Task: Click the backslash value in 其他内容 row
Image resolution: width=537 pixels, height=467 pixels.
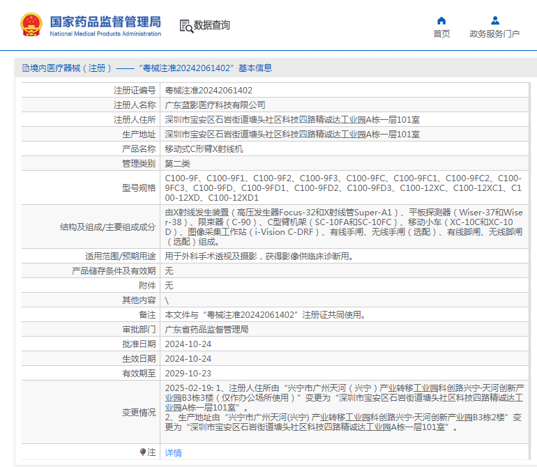Action: click(x=167, y=300)
